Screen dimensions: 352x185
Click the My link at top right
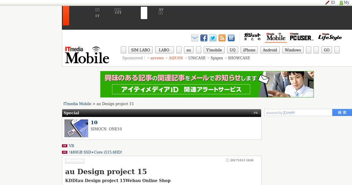click(347, 3)
